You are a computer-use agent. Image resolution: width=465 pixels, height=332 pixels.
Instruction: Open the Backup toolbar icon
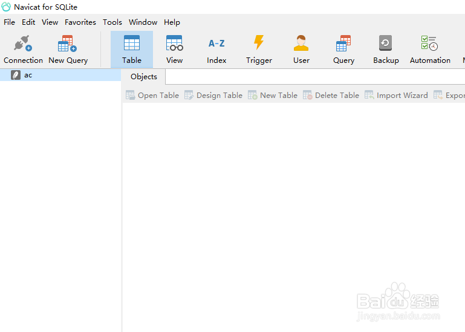tap(386, 49)
